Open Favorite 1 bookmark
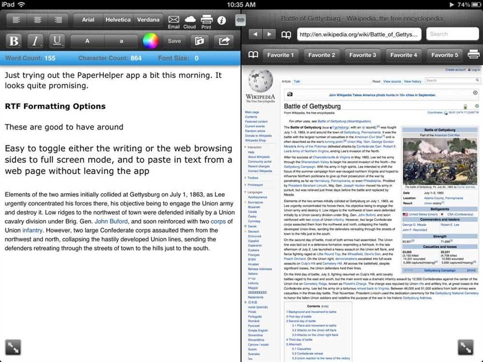 [281, 55]
